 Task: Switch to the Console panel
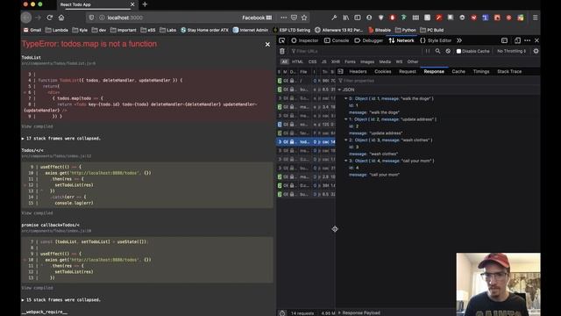pos(337,40)
